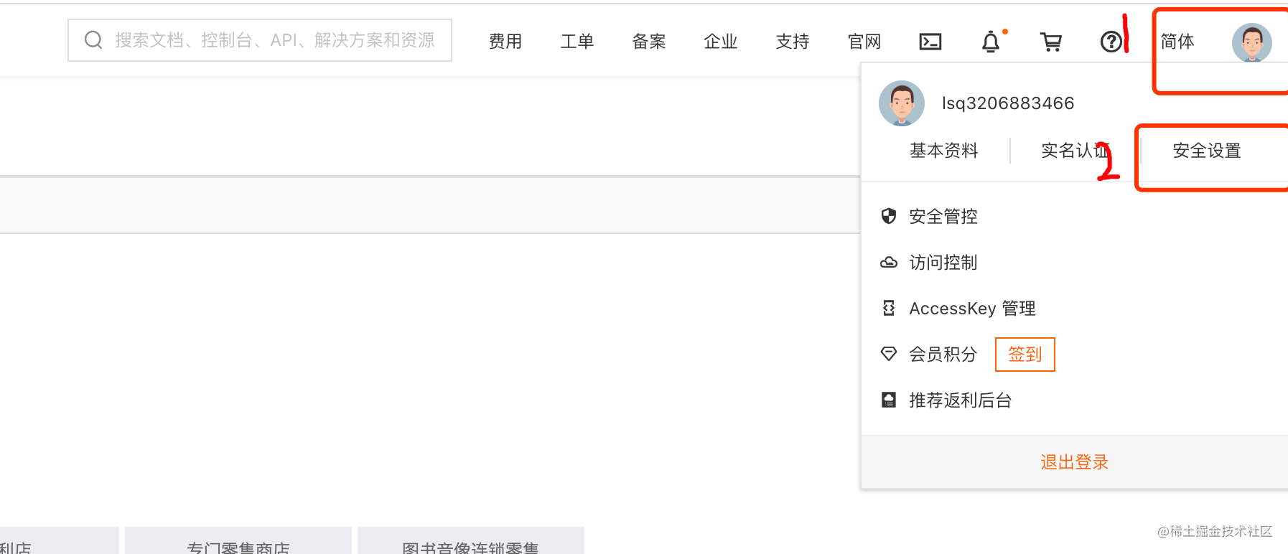Click the 签到 check-in button

click(x=1025, y=355)
